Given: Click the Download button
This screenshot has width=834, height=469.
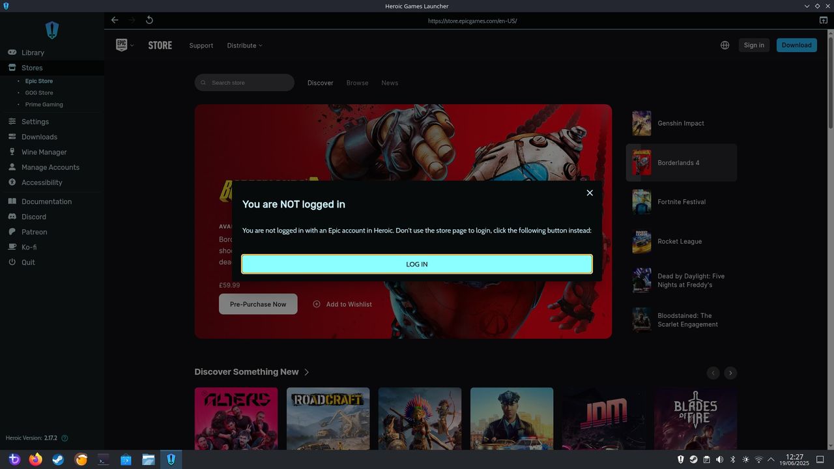Looking at the screenshot, I should 797,45.
